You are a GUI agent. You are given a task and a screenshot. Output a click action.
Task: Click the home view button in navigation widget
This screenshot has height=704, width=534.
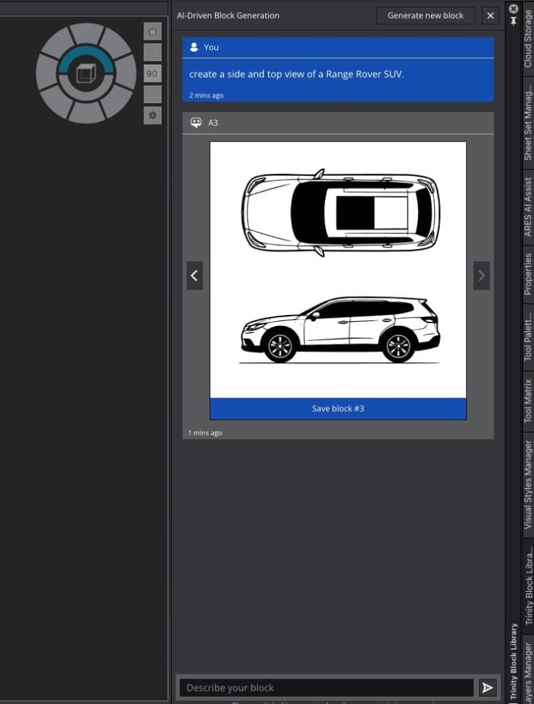coord(153,32)
